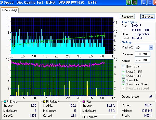Select the Disc Quality tab
This screenshot has height=120, width=156.
pyautogui.click(x=9, y=10)
